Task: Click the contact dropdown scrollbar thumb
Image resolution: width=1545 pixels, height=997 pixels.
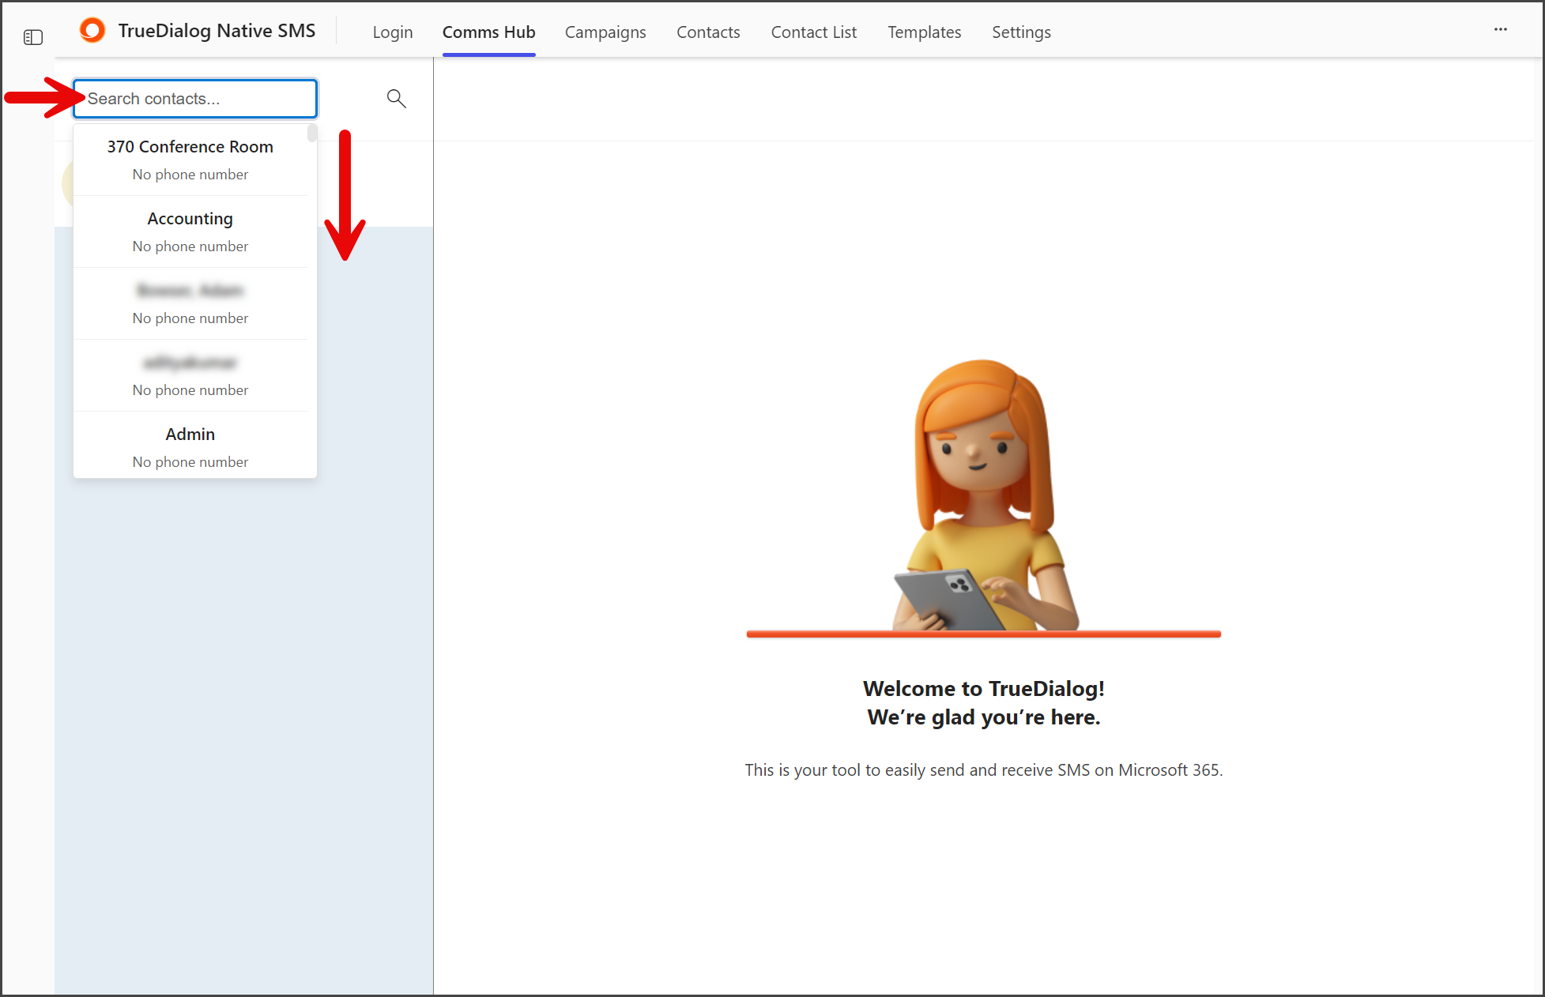Action: point(312,133)
